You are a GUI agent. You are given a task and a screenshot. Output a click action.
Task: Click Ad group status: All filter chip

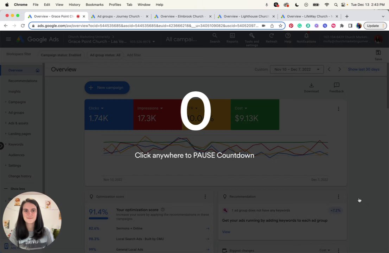105,55
